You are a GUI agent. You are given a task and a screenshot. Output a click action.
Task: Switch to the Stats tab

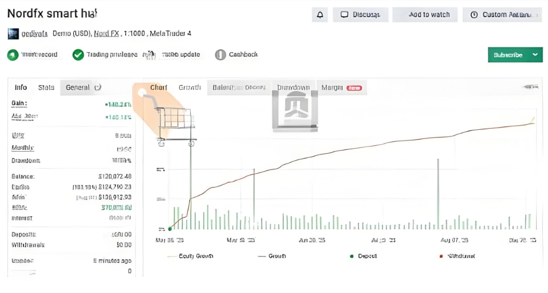[46, 88]
